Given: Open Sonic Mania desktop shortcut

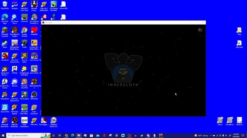Looking at the screenshot, I should point(34,70).
